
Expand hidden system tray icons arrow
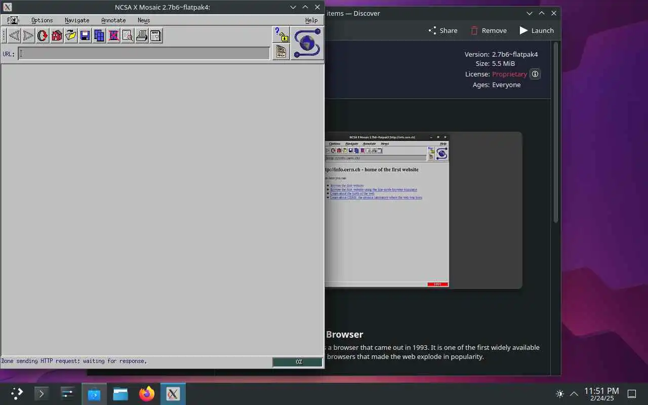[574, 394]
